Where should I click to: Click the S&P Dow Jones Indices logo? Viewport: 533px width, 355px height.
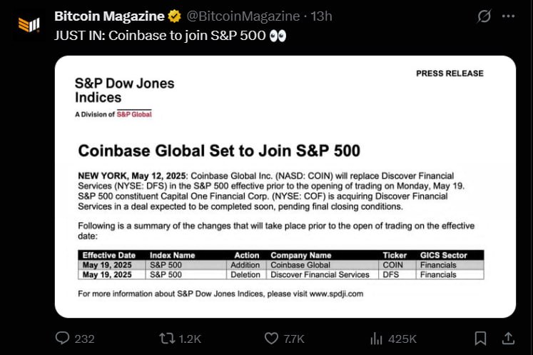pos(124,97)
